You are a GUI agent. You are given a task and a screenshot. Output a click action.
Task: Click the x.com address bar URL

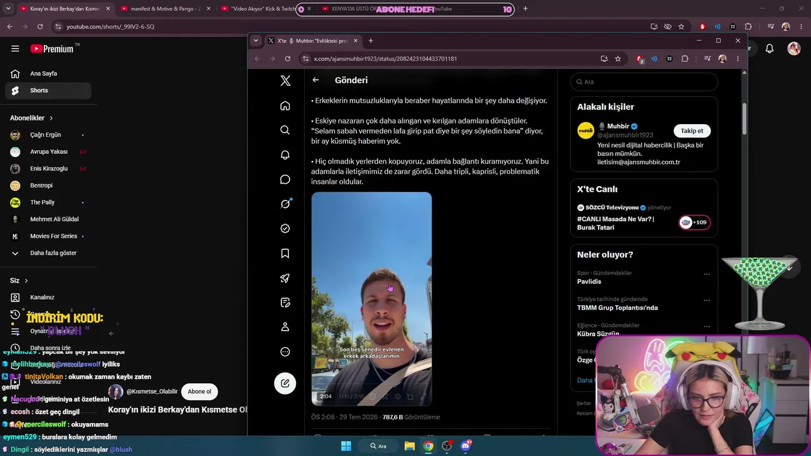tap(385, 59)
